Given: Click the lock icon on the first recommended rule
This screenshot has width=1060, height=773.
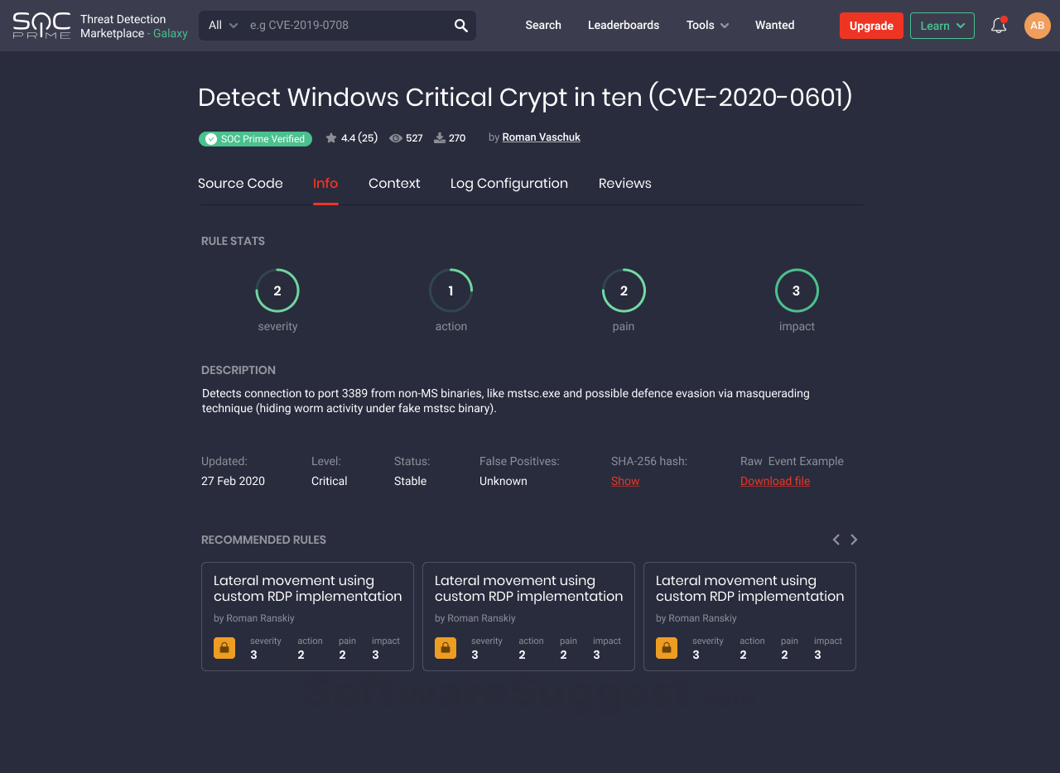Looking at the screenshot, I should click(x=224, y=648).
